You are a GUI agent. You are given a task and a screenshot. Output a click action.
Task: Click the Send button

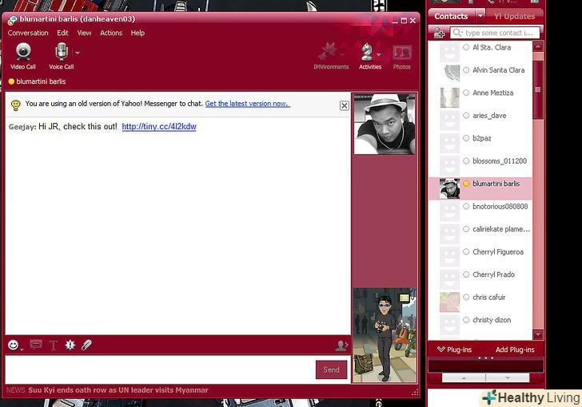(x=331, y=369)
